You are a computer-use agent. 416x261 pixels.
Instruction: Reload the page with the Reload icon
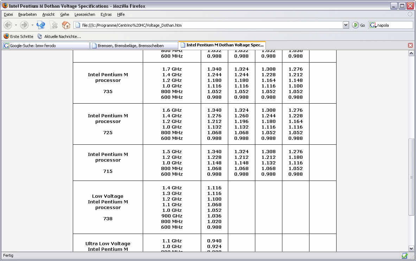click(40, 25)
